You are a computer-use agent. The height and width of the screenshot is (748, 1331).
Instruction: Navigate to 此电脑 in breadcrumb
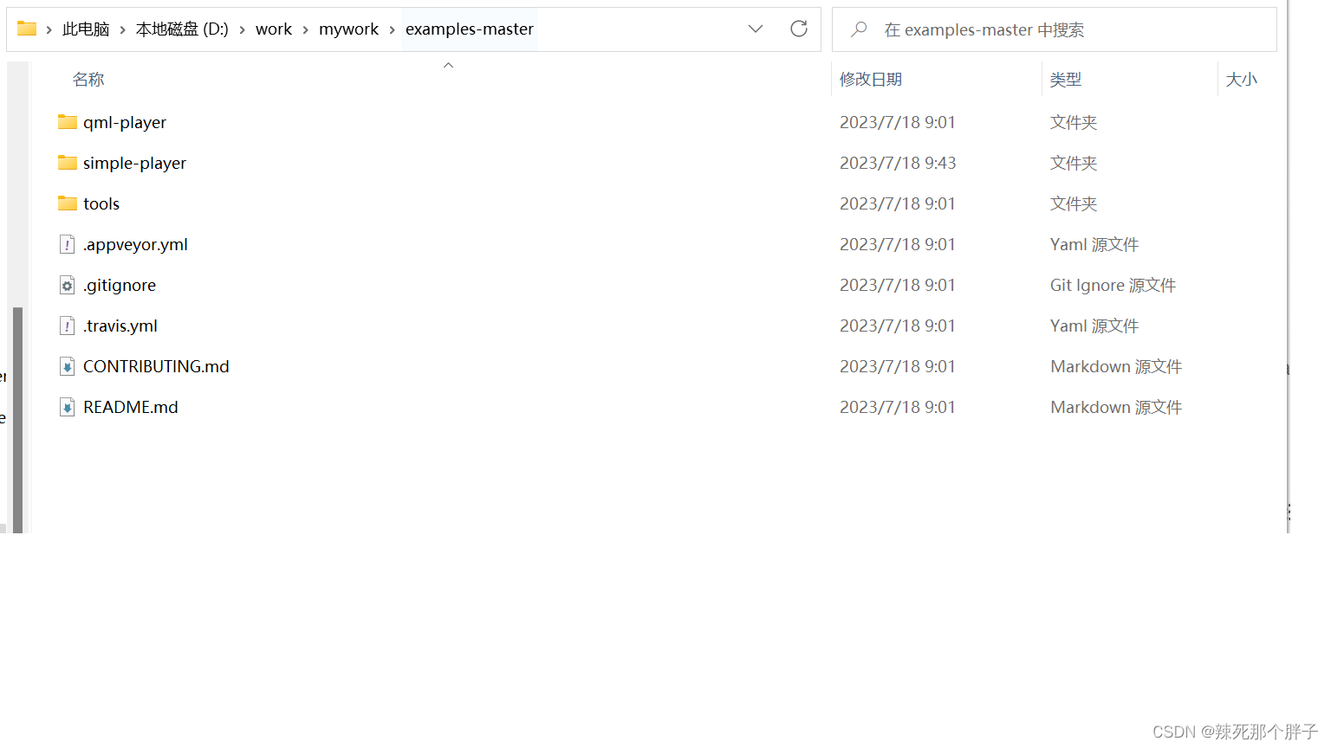coord(86,29)
